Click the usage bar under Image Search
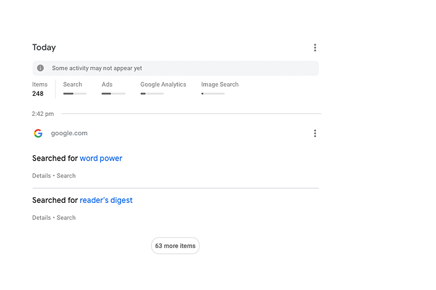The width and height of the screenshot is (436, 290). tap(213, 93)
